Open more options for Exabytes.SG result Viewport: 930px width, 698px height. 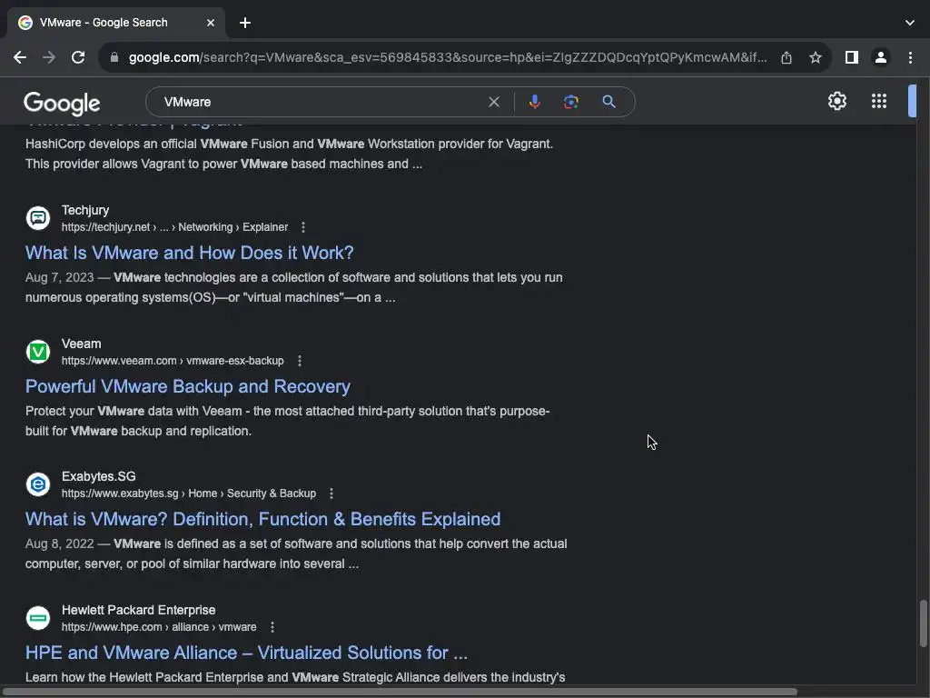pos(331,494)
